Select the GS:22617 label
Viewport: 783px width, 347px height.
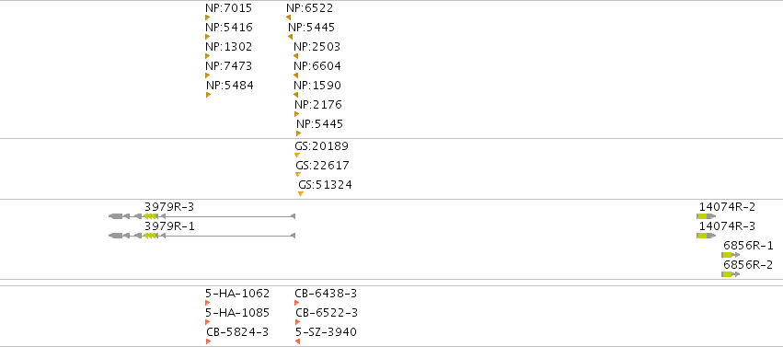coord(323,166)
